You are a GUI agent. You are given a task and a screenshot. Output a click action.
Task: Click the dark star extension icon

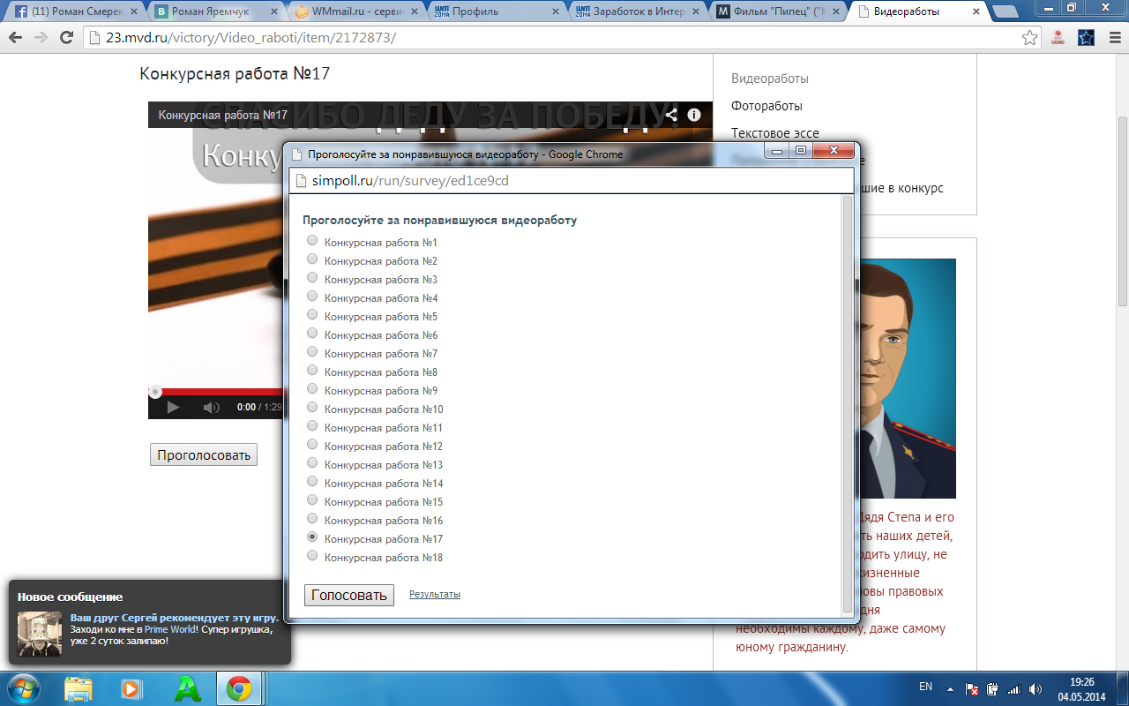click(x=1087, y=38)
